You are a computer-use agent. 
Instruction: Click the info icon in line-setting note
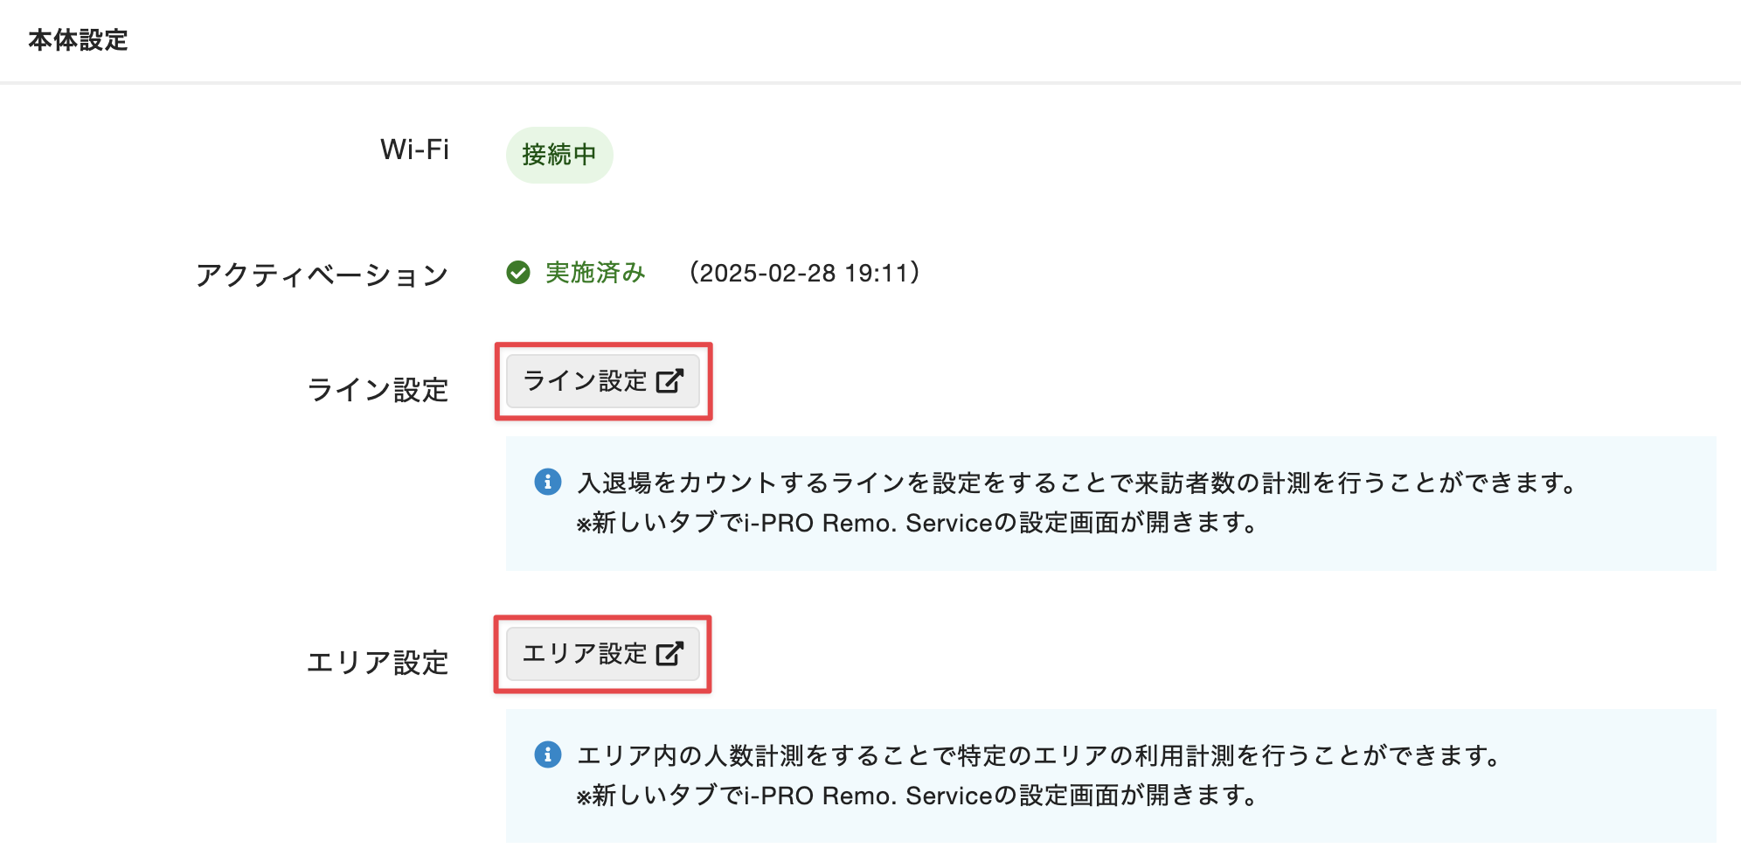[x=548, y=482]
